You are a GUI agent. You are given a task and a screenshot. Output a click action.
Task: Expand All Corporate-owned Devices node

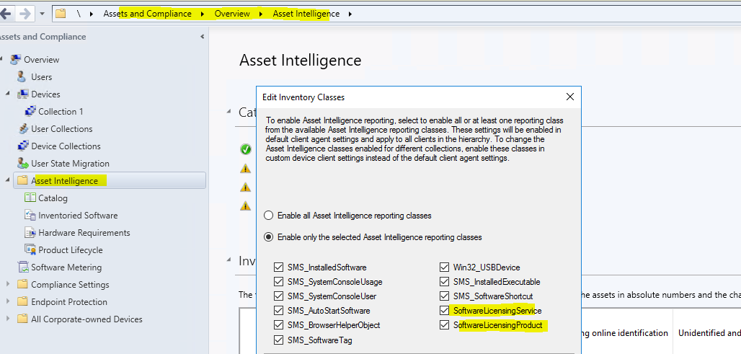8,319
